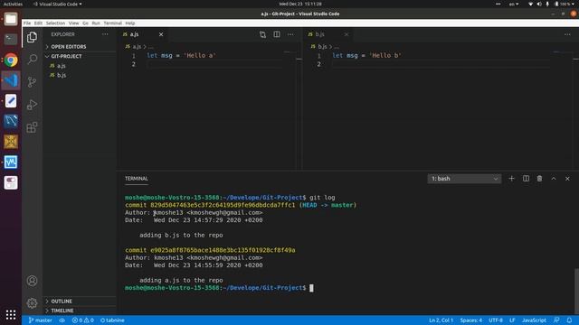Screen dimensions: 579x325
Task: Click Activities in the top bar
Action: 13,4
